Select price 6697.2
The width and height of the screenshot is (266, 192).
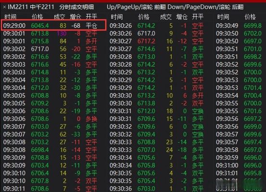pos(253,119)
